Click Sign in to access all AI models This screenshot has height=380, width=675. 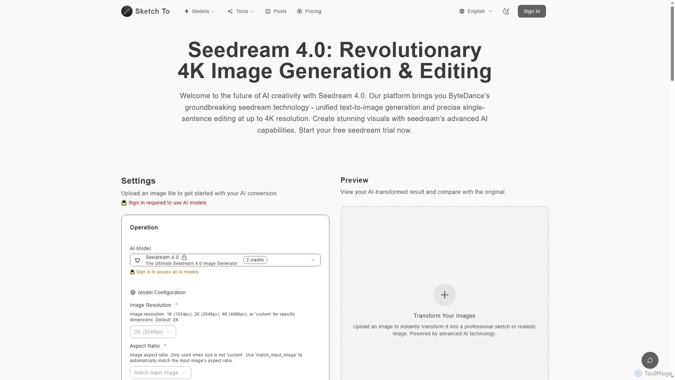(167, 272)
